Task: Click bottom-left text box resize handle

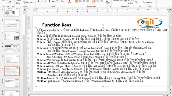Action: point(36,87)
